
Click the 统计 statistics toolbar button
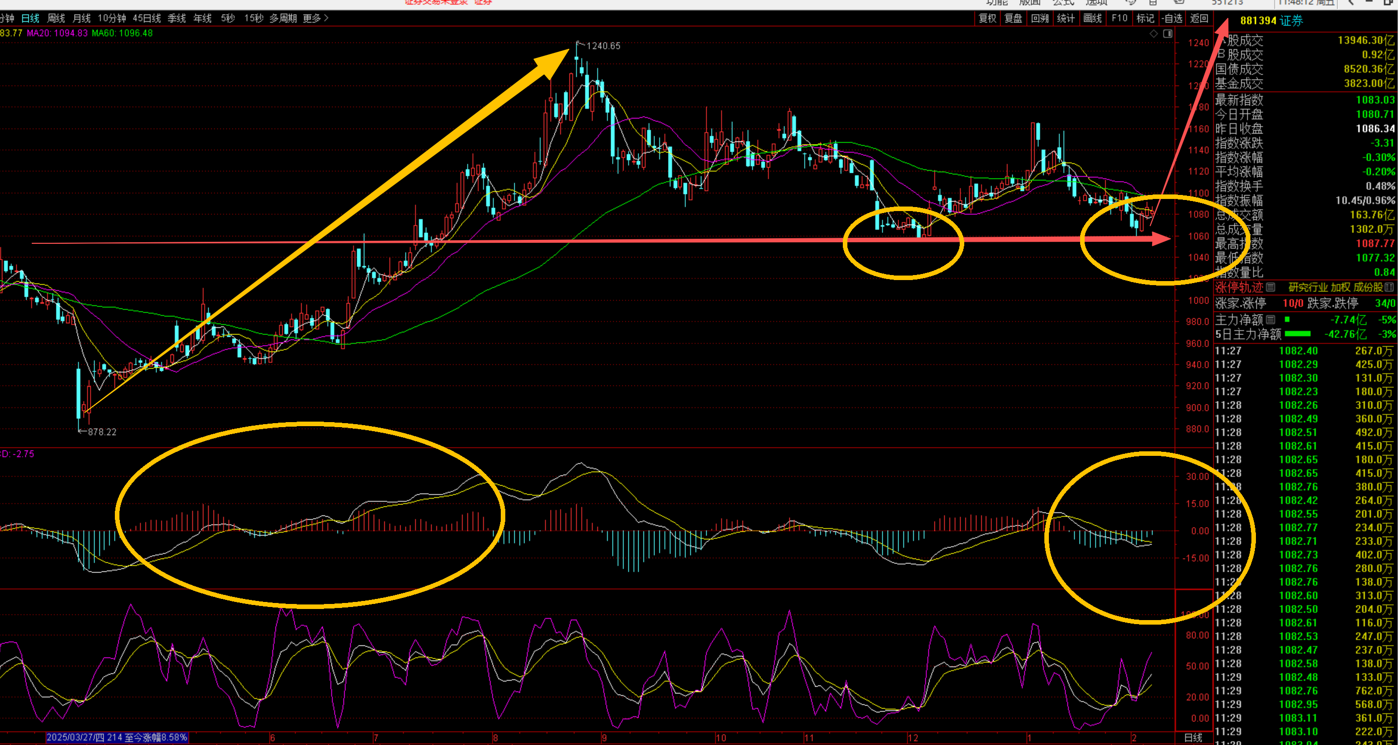click(1066, 19)
